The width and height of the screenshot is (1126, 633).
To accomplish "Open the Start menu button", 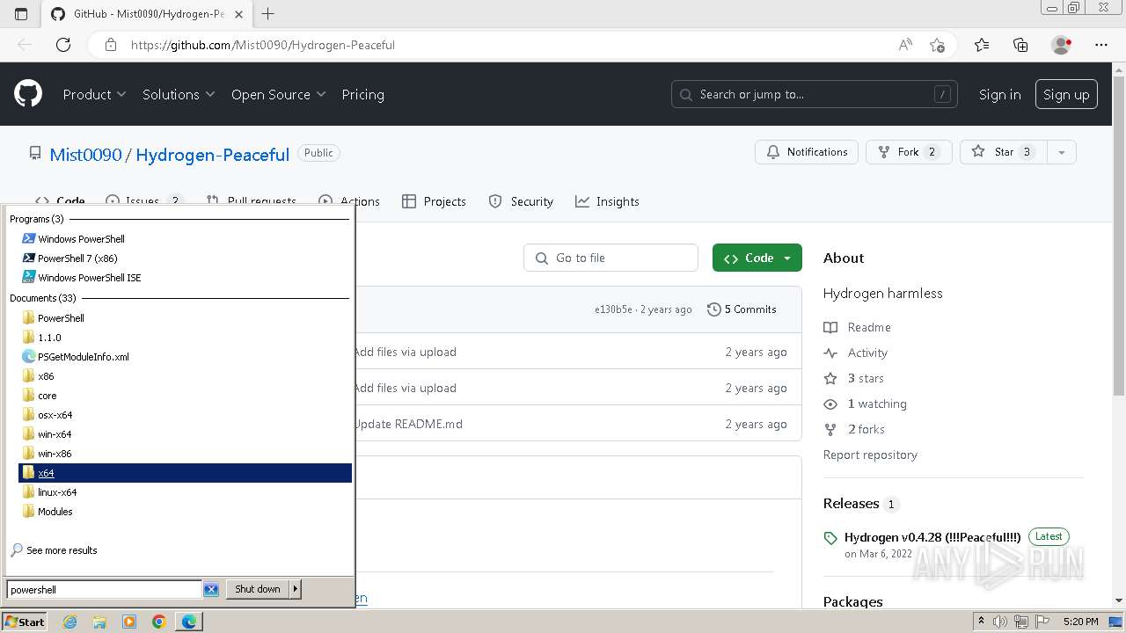I will pos(25,622).
